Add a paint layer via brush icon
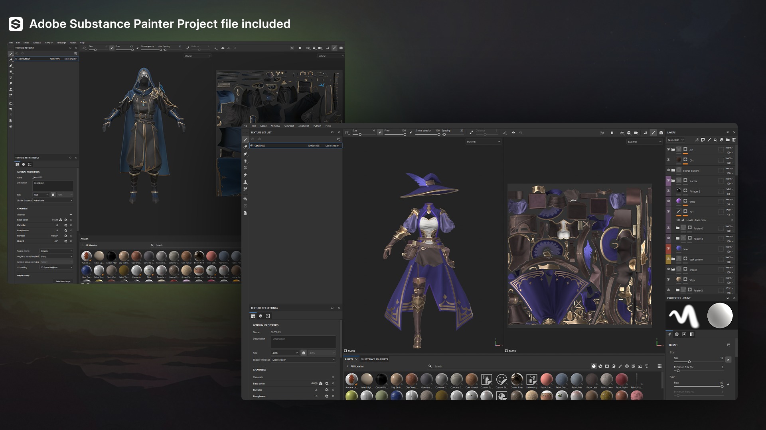This screenshot has width=766, height=430. [x=709, y=140]
